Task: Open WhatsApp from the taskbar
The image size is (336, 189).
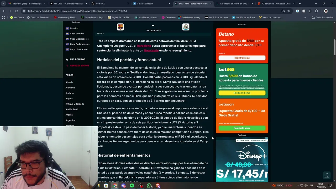Action: [x=149, y=186]
